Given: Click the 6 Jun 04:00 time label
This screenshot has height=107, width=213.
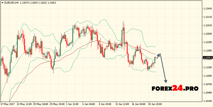Looking at the screenshot, I should [x=89, y=104].
